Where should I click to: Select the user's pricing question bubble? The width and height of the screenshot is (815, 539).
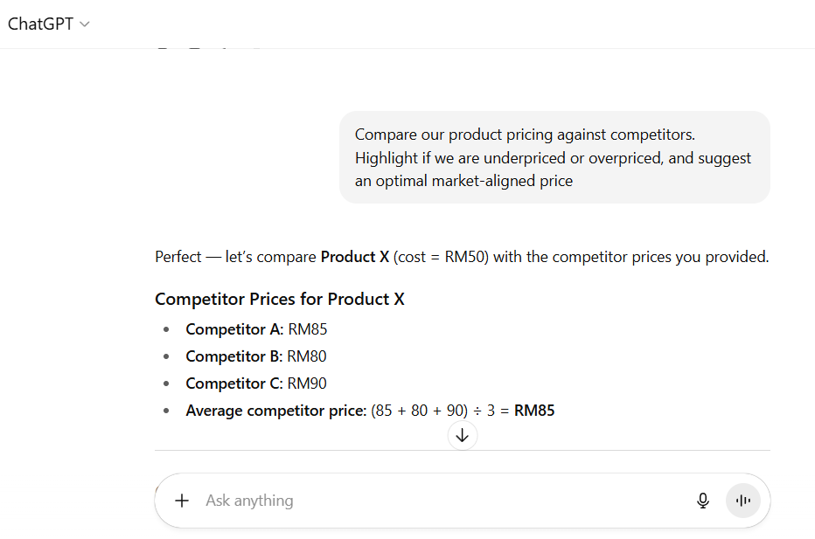tap(555, 157)
